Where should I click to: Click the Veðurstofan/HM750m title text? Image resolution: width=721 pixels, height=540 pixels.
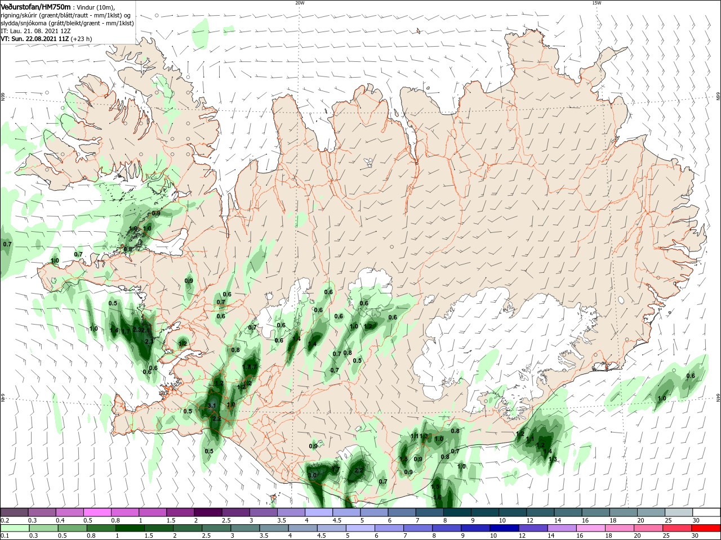point(35,6)
